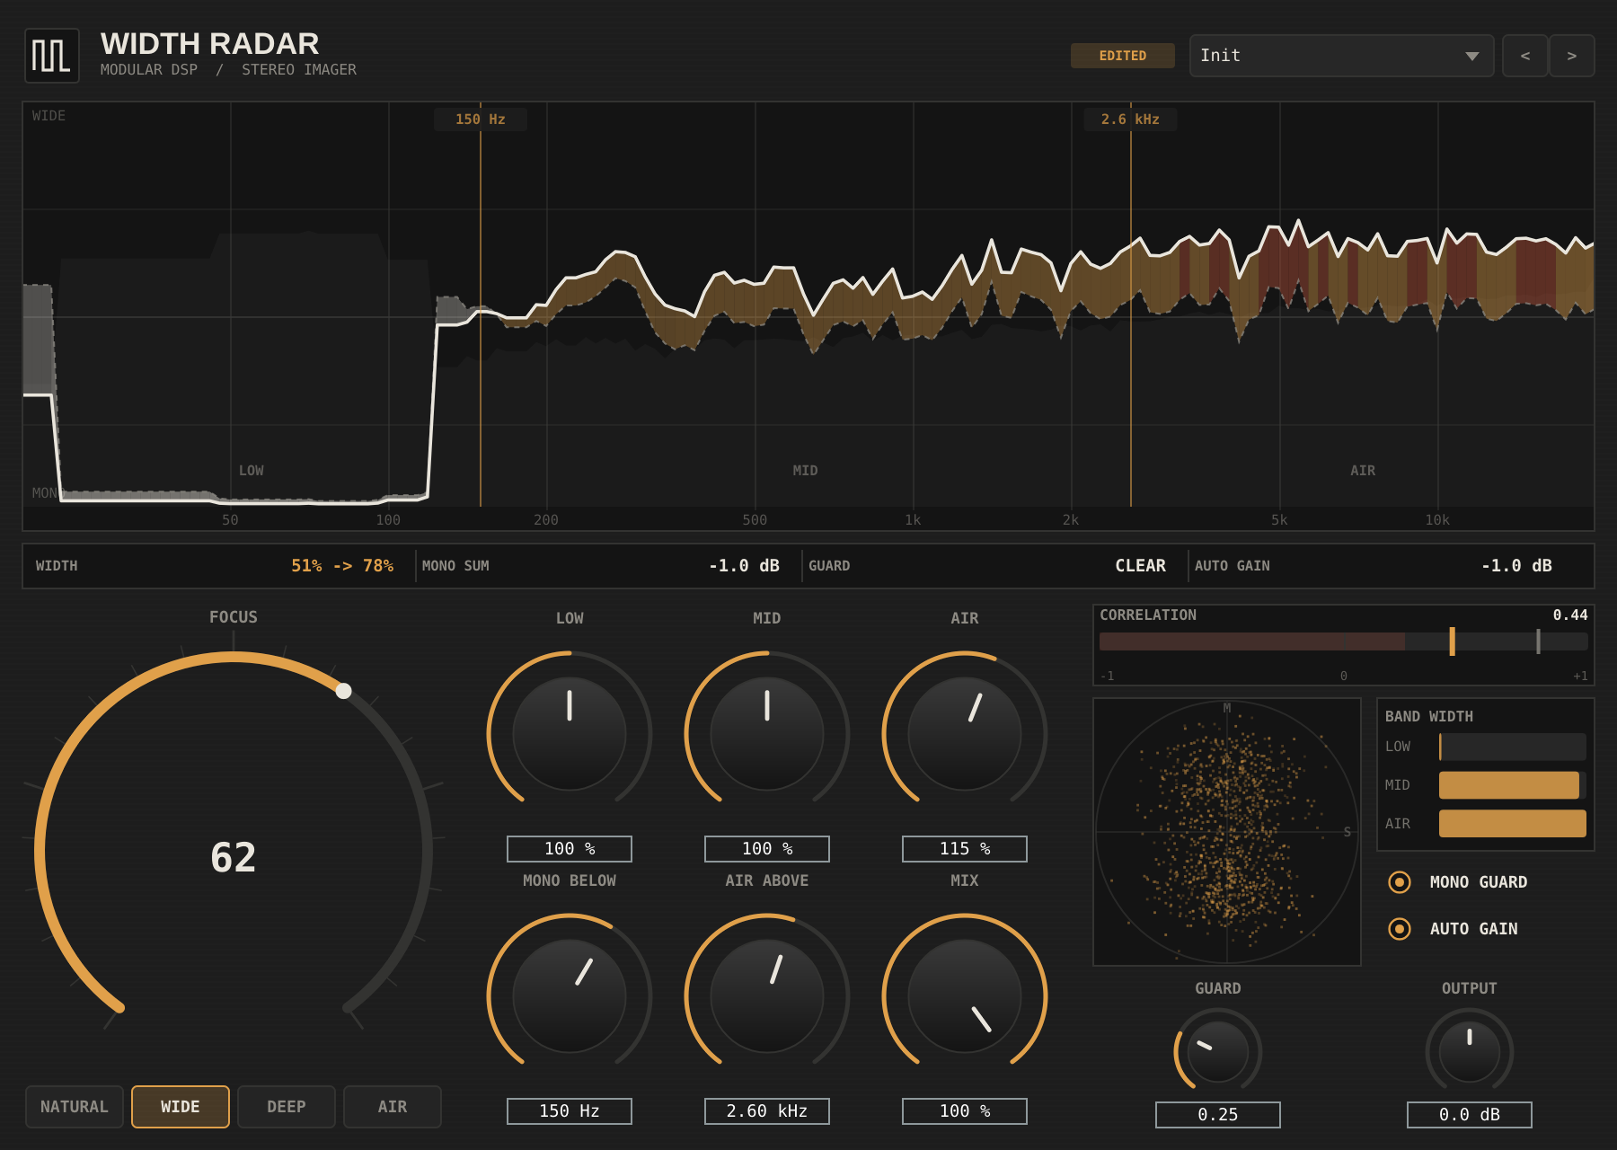Click the MONO BELOW knob
The height and width of the screenshot is (1150, 1617).
pyautogui.click(x=570, y=996)
